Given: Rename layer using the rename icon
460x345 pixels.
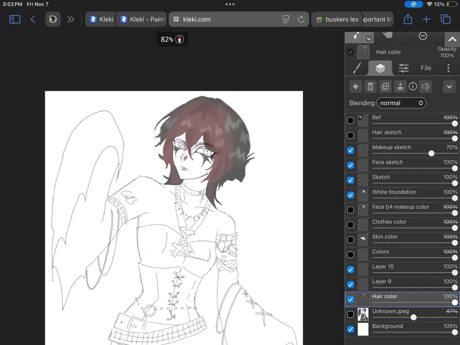Looking at the screenshot, I should pyautogui.click(x=425, y=87).
